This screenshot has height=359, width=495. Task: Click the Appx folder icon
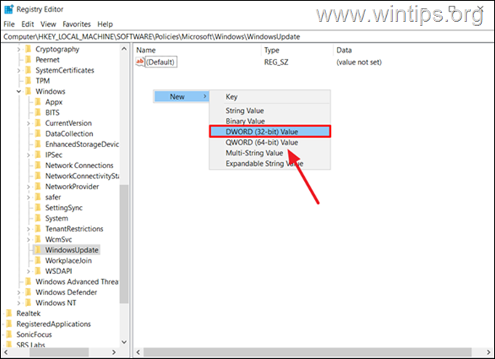pyautogui.click(x=38, y=102)
